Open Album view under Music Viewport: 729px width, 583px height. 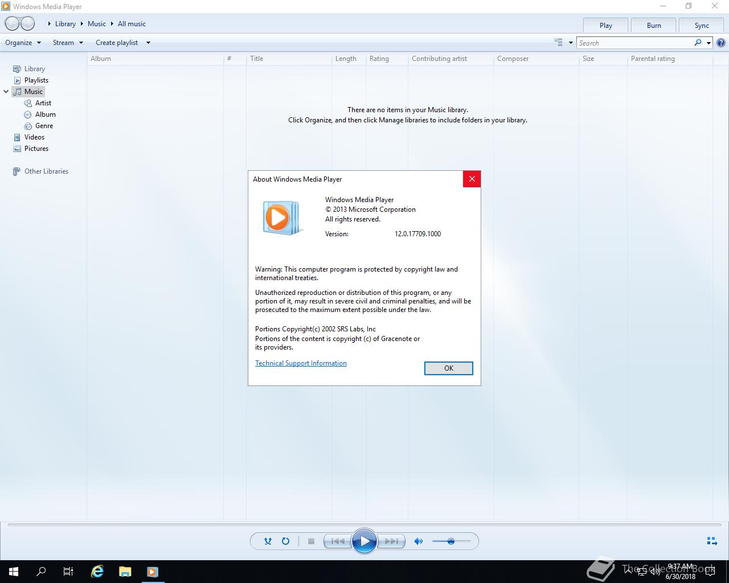click(46, 114)
